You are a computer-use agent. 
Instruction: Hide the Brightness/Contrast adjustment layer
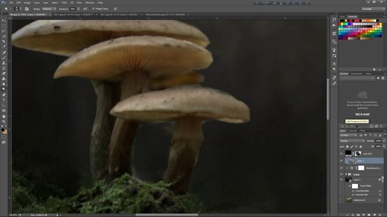[342, 168]
